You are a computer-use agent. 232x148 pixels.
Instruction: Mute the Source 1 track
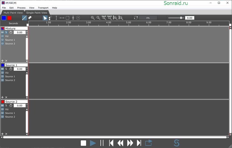coord(2,69)
